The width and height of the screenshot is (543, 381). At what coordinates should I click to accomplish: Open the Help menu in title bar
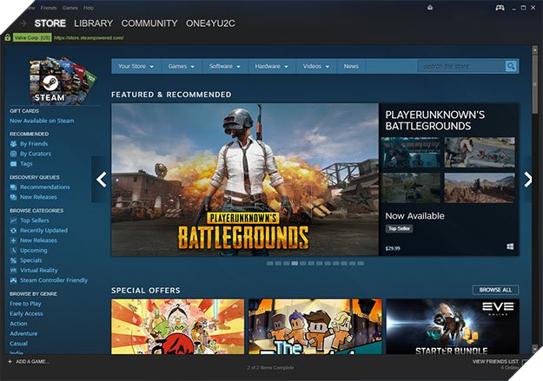[89, 8]
